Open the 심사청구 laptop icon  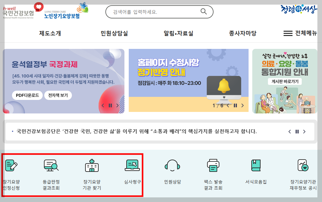click(132, 165)
